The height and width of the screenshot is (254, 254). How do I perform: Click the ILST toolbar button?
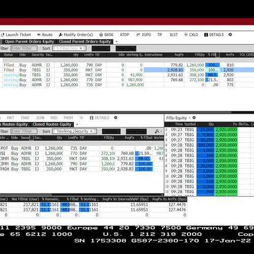coord(174,35)
